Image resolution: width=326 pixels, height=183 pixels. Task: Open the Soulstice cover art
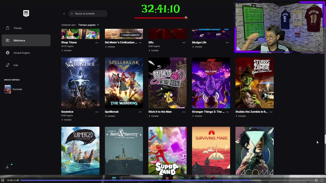click(x=80, y=83)
